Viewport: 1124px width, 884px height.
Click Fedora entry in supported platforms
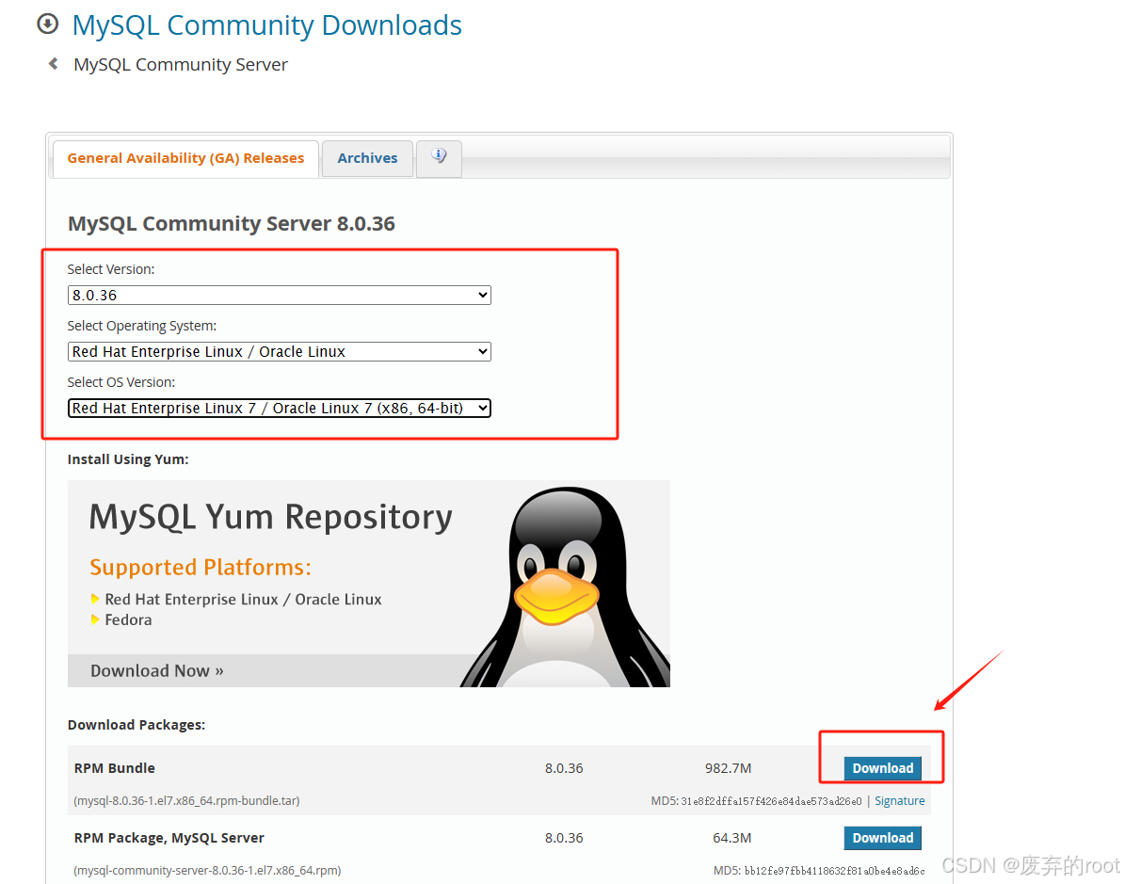128,620
